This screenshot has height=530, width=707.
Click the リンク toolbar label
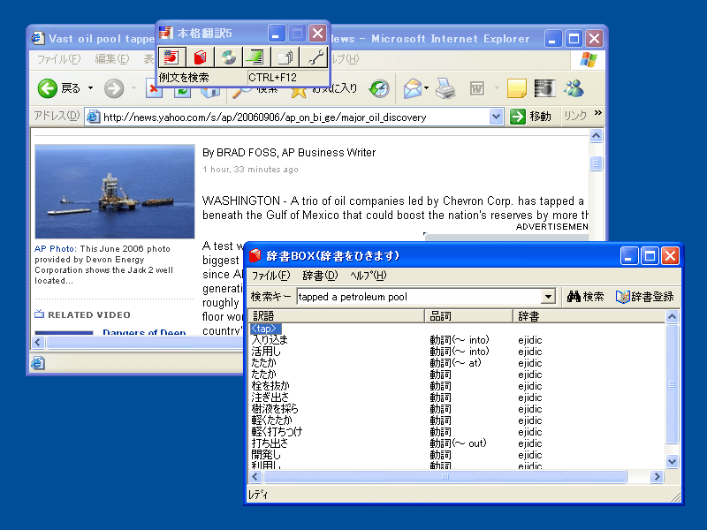(x=575, y=117)
